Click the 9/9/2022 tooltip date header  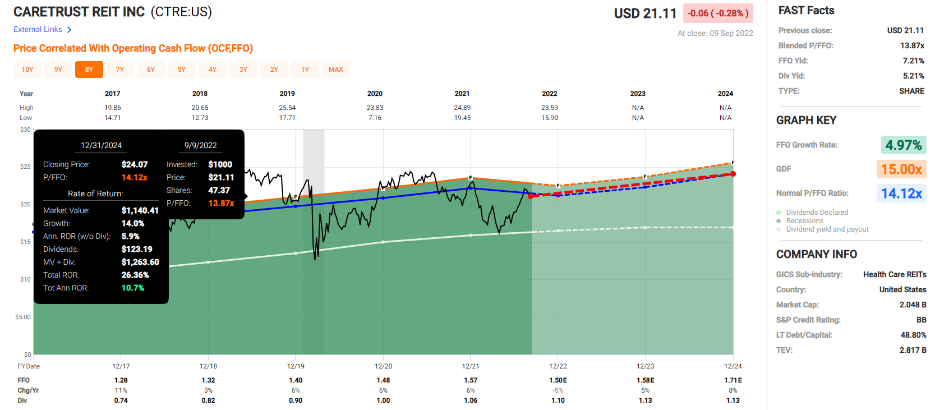click(200, 145)
